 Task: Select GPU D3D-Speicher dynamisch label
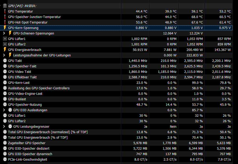[x=30, y=154]
